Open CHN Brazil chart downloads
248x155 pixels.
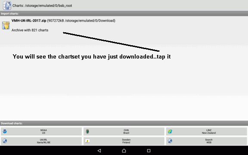click(124, 131)
